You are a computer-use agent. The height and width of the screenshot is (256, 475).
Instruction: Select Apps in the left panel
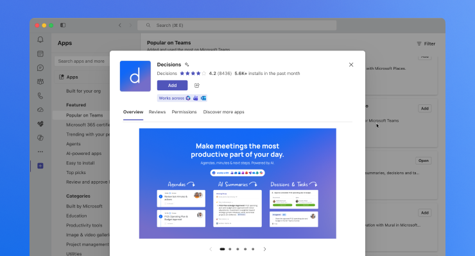click(x=82, y=77)
